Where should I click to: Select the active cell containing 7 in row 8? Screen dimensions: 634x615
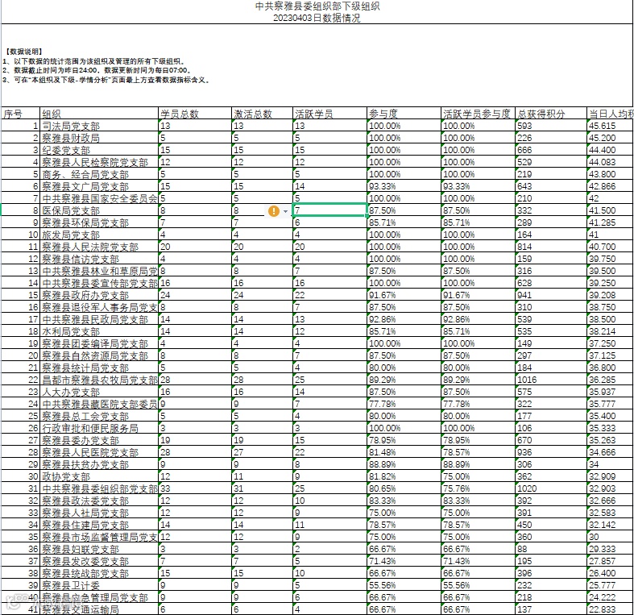(329, 210)
